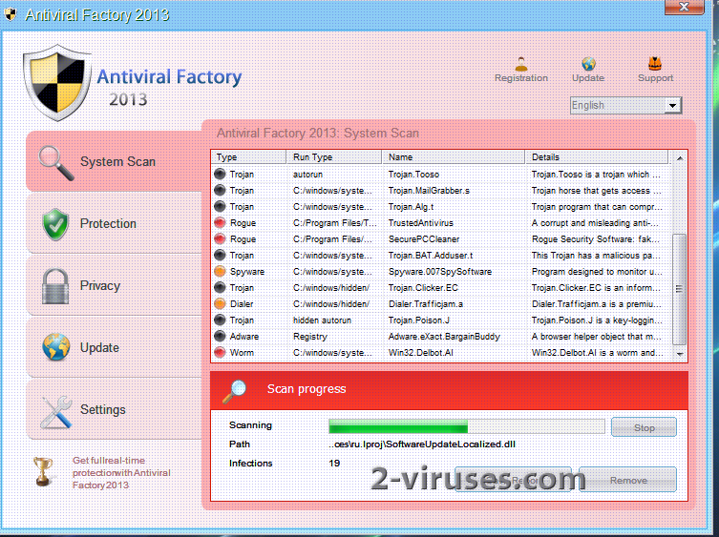Viewport: 719px width, 537px height.
Task: Open the Update tab in sidebar
Action: coord(115,348)
